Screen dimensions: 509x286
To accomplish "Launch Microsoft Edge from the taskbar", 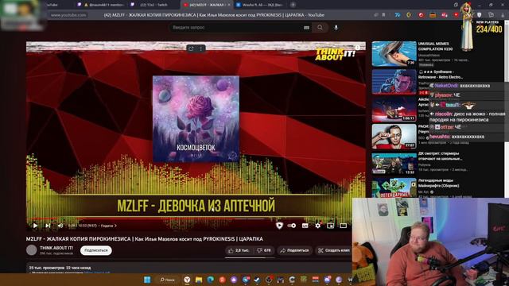I will (210, 280).
